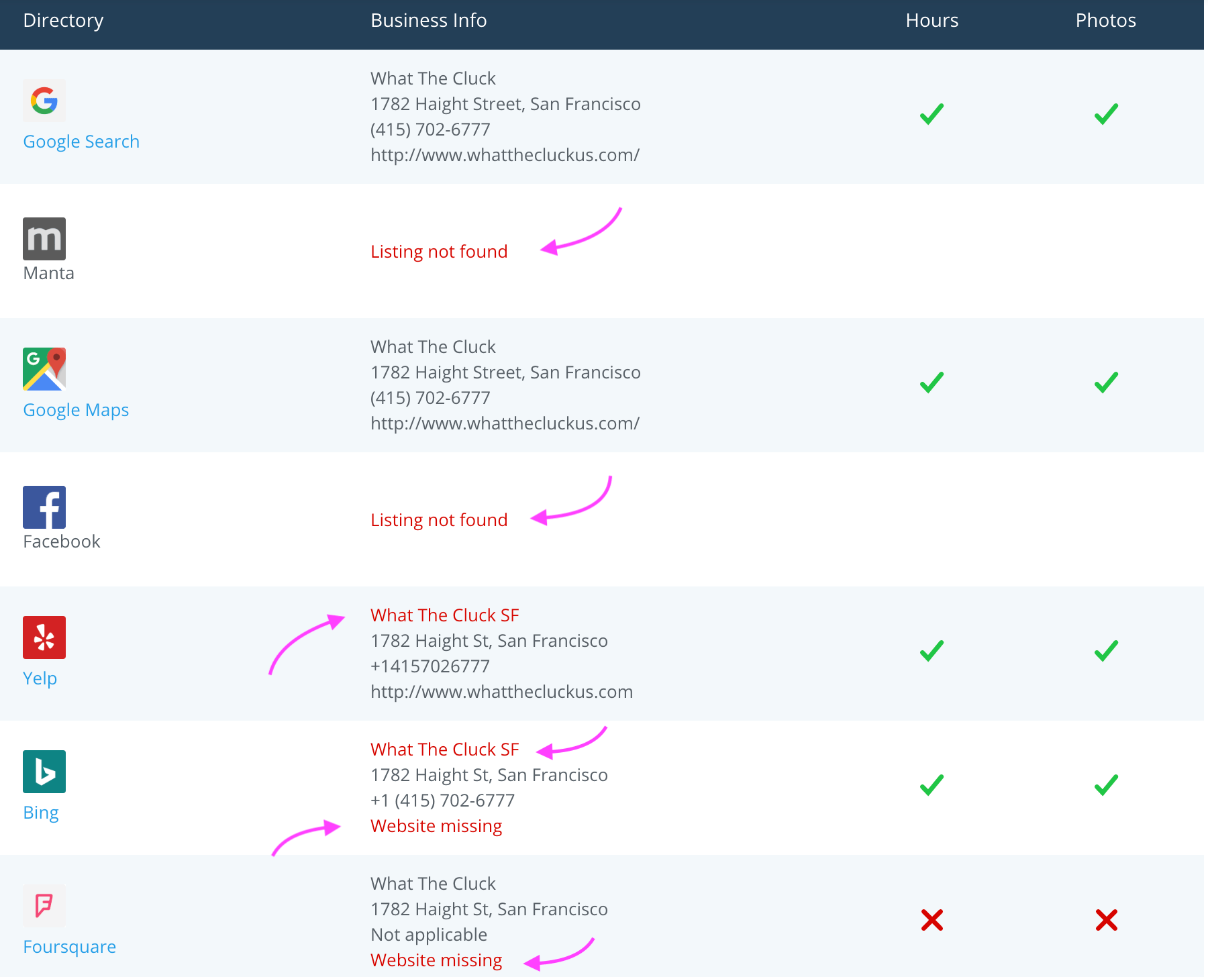The width and height of the screenshot is (1208, 977).
Task: Click phone (415) 702-6777 in Google Maps row
Action: click(430, 398)
